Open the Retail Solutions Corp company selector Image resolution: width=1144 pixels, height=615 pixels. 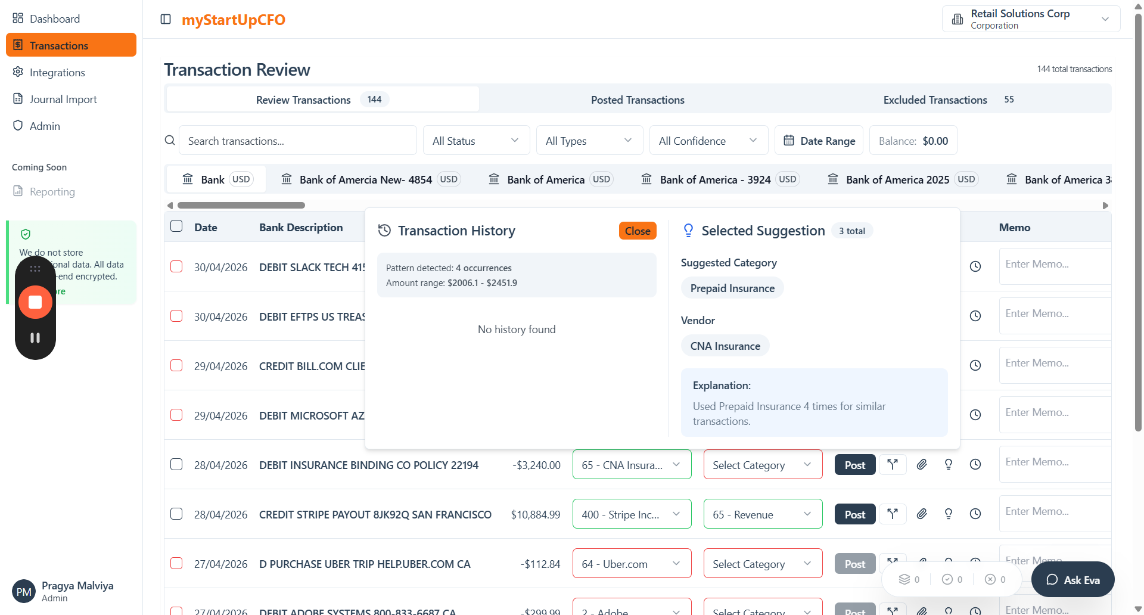coord(1031,19)
